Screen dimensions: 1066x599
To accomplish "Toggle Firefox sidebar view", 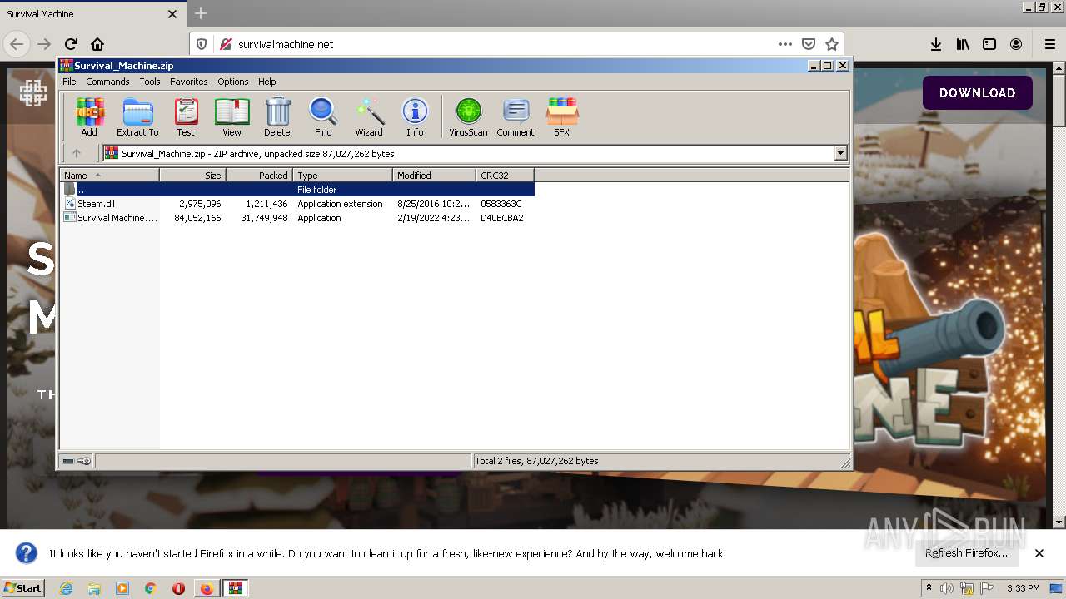I will (989, 44).
